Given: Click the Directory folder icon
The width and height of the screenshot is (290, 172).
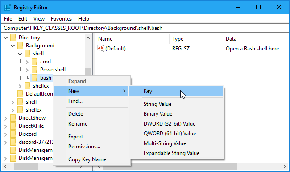Looking at the screenshot, I should [13, 38].
